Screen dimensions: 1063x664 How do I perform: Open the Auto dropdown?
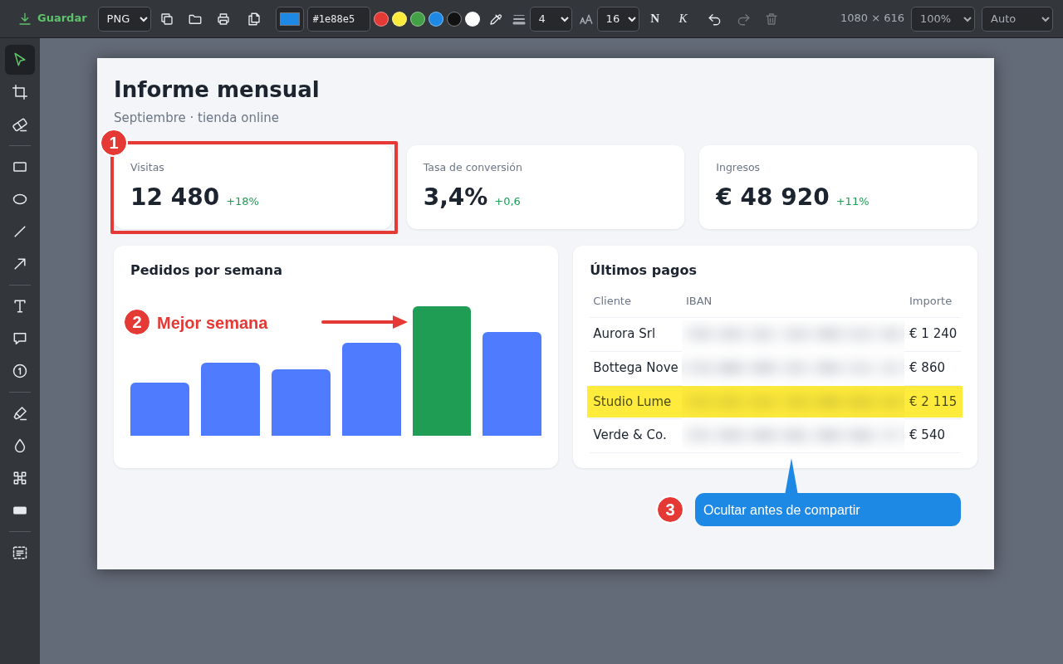pos(1017,19)
